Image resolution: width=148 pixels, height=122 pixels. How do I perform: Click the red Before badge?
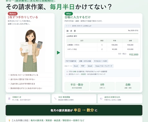pyautogui.click(x=13, y=14)
